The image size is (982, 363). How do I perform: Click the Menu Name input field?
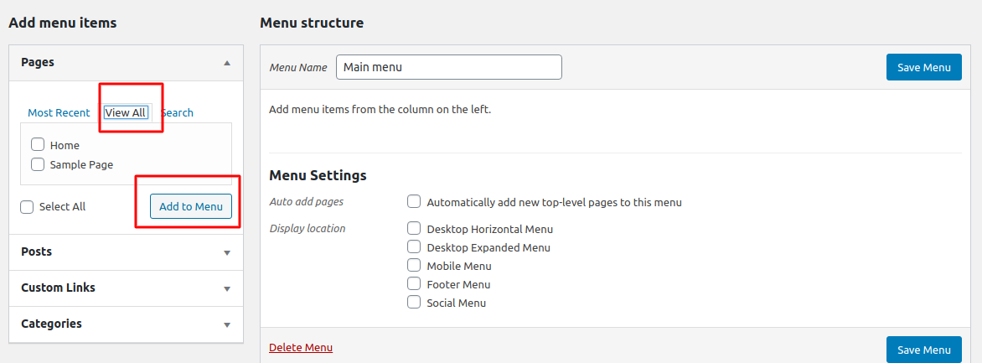point(448,67)
